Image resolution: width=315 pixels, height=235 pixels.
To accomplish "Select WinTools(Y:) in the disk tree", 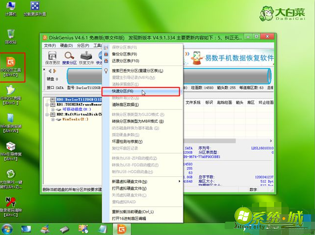I will tap(75, 119).
